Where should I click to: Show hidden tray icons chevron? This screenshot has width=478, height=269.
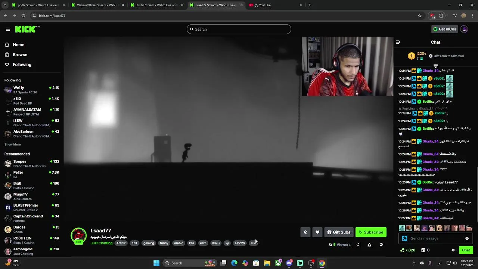point(413,263)
